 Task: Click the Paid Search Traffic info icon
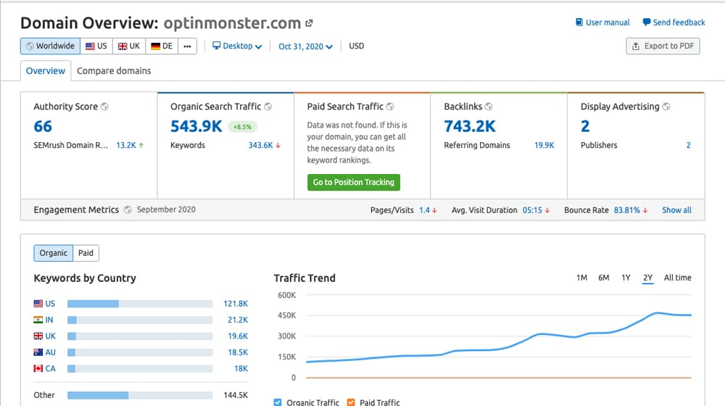point(390,107)
